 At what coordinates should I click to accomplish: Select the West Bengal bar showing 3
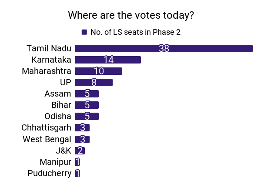(x=82, y=139)
